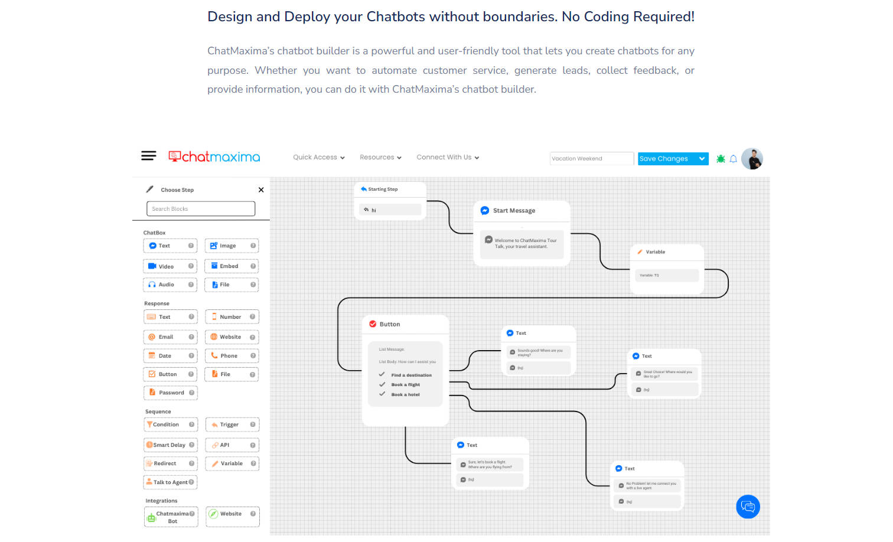Add an Email response block
This screenshot has width=893, height=542.
[171, 337]
